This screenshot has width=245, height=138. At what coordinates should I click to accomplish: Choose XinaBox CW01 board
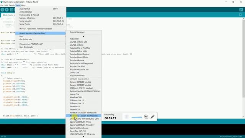point(83,97)
